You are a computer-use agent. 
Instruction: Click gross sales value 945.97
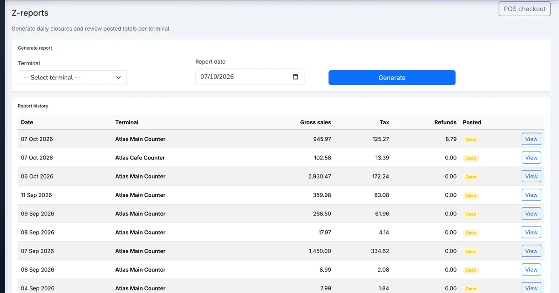(x=322, y=139)
